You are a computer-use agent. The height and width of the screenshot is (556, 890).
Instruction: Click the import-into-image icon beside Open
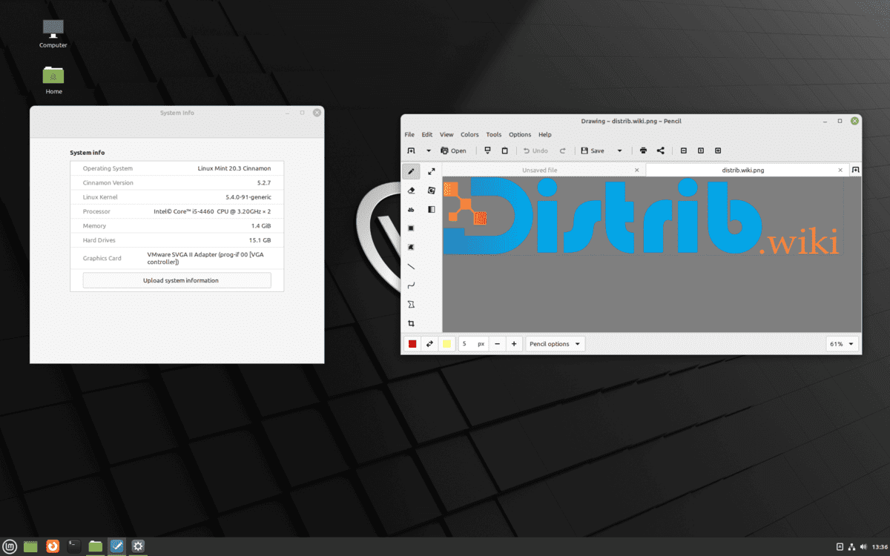click(487, 150)
